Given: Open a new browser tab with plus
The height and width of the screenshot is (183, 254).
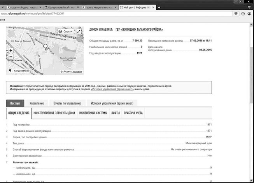Looking at the screenshot, I should click(159, 8).
